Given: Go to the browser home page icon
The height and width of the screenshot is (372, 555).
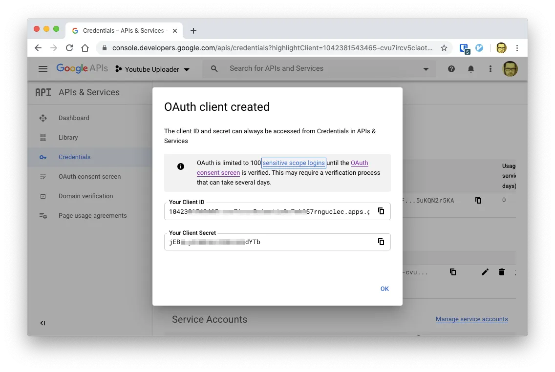Looking at the screenshot, I should [x=85, y=48].
